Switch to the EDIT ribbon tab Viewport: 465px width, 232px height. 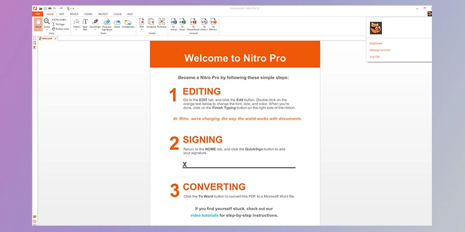62,14
